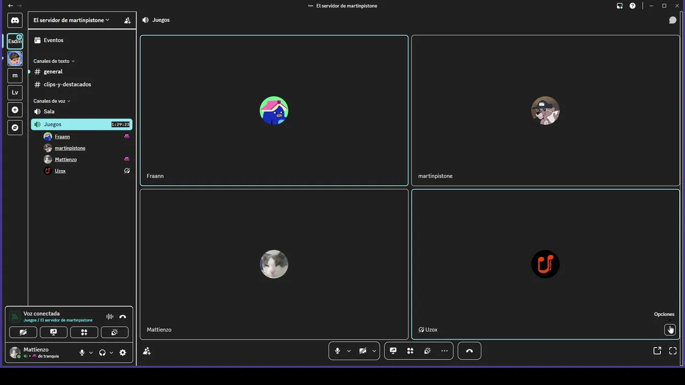Open the discover servers compass icon

click(x=15, y=128)
